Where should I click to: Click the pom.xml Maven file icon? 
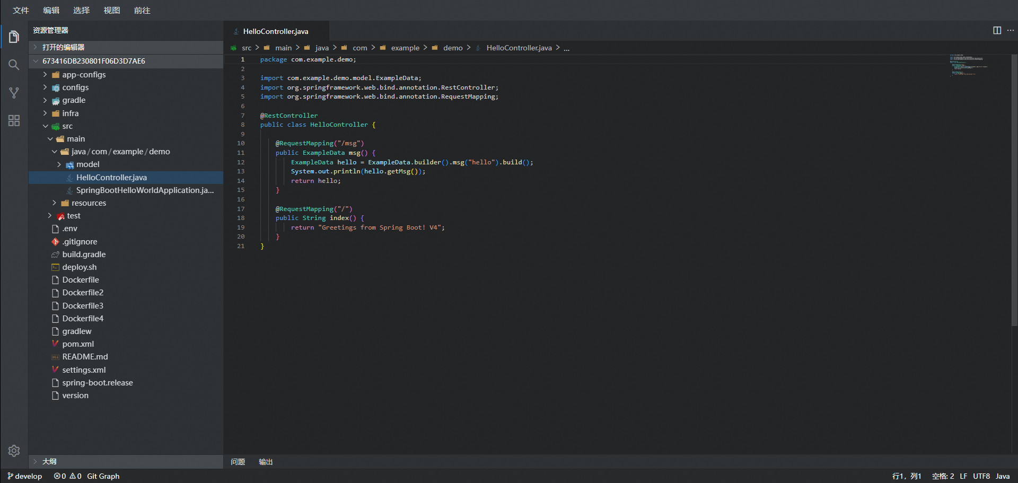(x=55, y=344)
